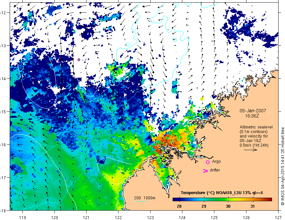This screenshot has width=285, height=220.
Task: Click the latitude label -13
Action: [4, 46]
